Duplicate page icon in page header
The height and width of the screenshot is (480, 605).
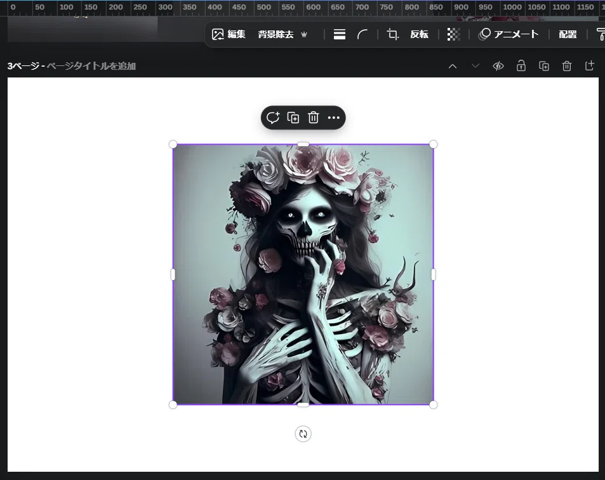click(x=544, y=66)
